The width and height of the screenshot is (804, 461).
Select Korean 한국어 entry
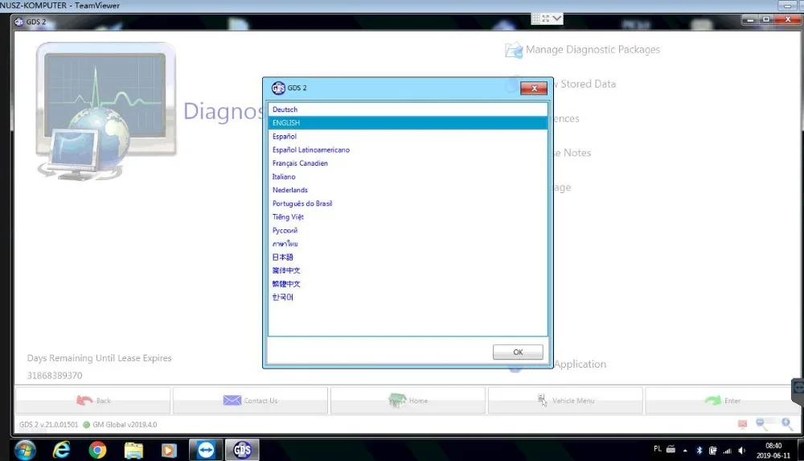tap(408, 297)
